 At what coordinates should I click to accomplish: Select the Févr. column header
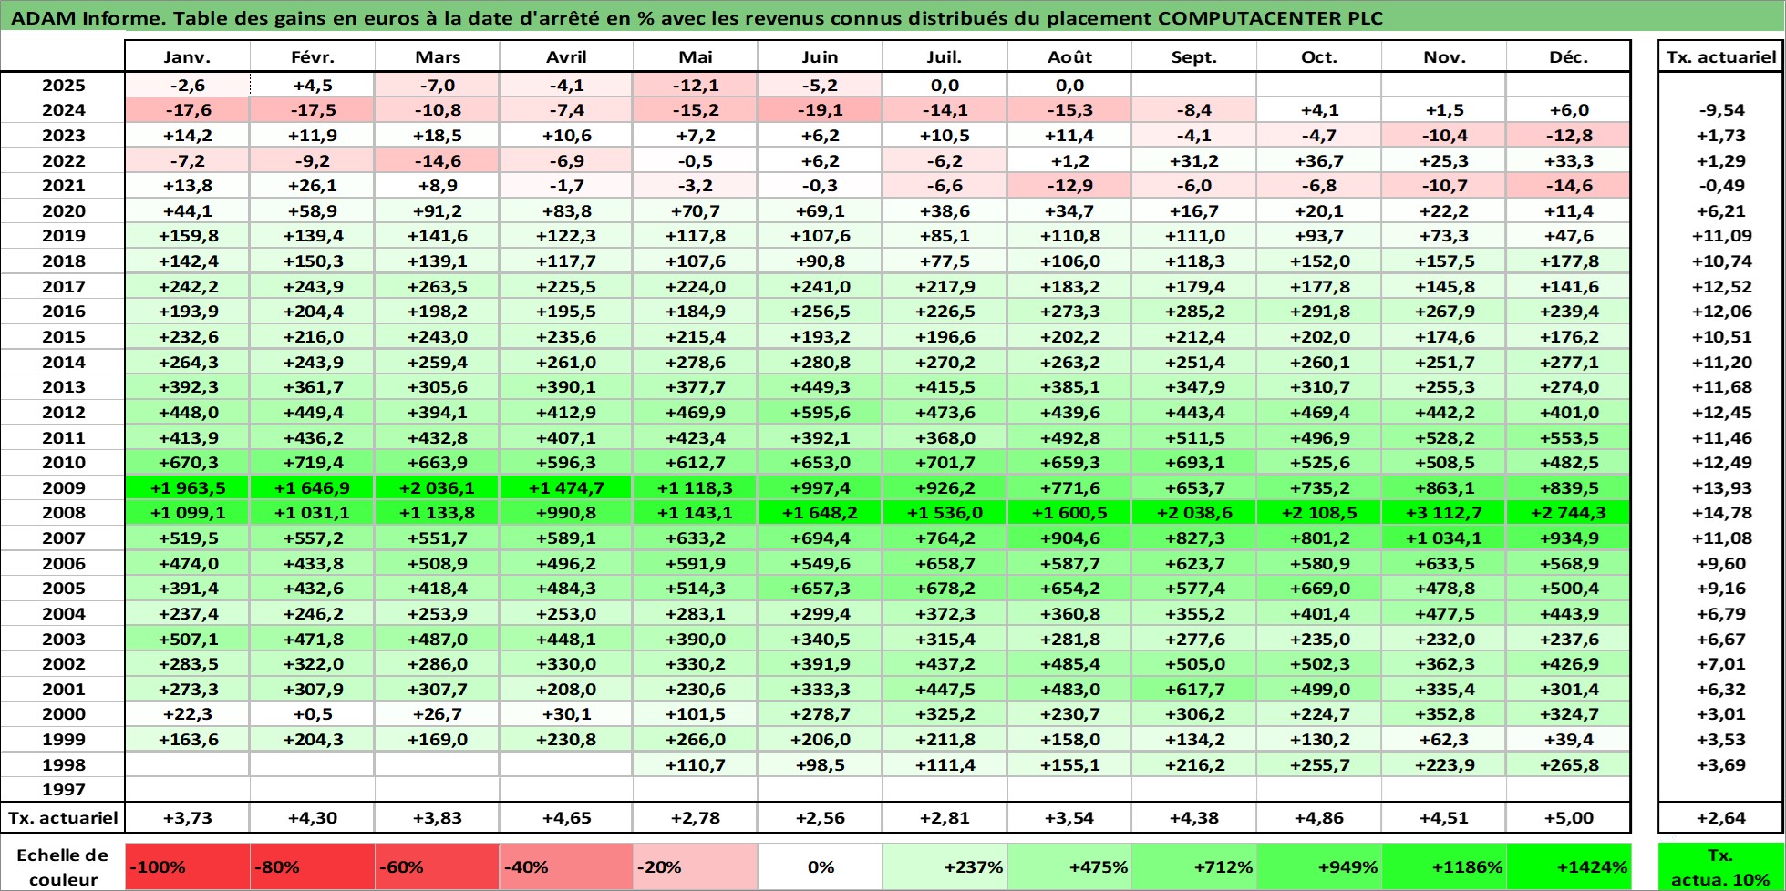pyautogui.click(x=313, y=56)
